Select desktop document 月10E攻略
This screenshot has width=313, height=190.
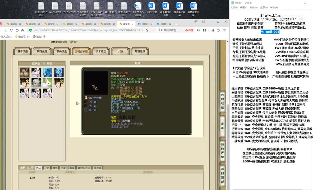pos(151,8)
